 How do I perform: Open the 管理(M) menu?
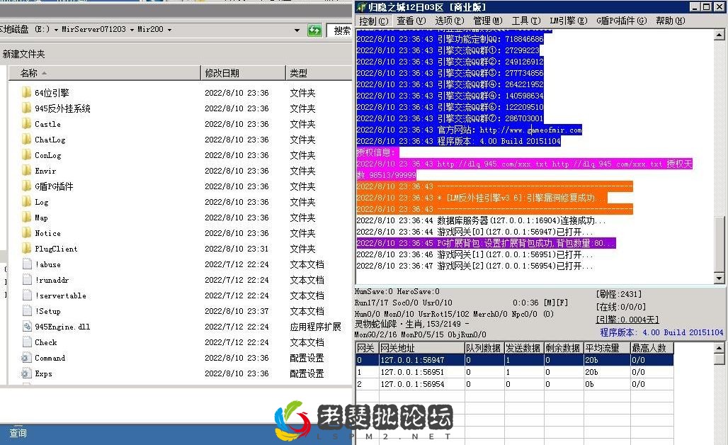click(x=487, y=21)
